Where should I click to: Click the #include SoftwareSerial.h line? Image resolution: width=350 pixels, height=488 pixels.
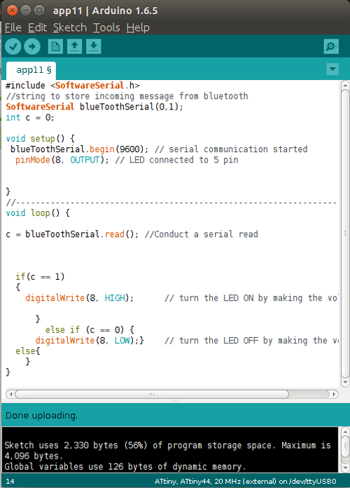click(x=72, y=86)
